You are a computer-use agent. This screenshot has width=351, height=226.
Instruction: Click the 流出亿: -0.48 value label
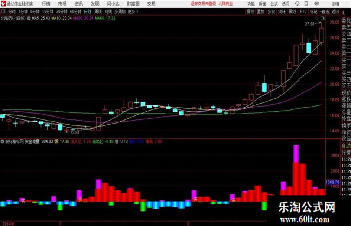pos(103,141)
